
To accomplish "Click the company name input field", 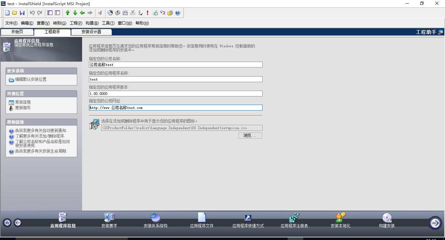I will click(175, 65).
